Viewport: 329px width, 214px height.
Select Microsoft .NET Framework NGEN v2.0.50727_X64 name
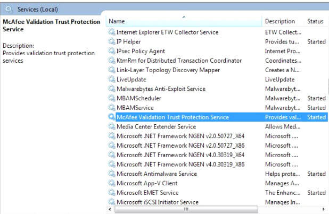180,136
